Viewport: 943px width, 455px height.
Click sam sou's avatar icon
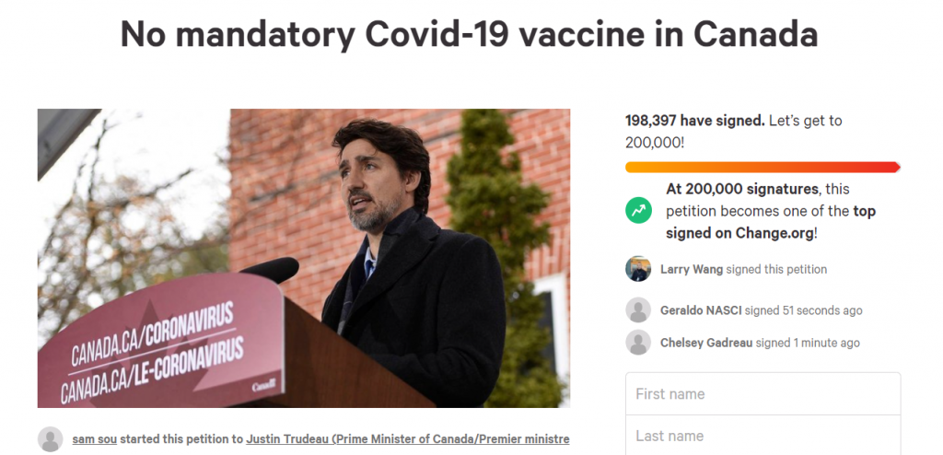tap(51, 439)
